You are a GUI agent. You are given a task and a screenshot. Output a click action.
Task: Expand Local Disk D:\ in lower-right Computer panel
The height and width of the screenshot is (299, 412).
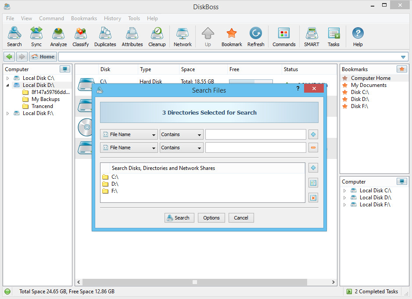pyautogui.click(x=344, y=198)
